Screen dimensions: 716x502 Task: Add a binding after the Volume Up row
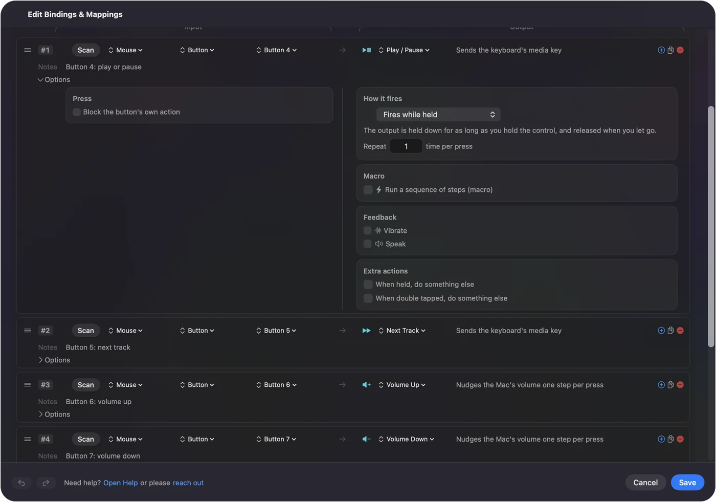pyautogui.click(x=661, y=385)
